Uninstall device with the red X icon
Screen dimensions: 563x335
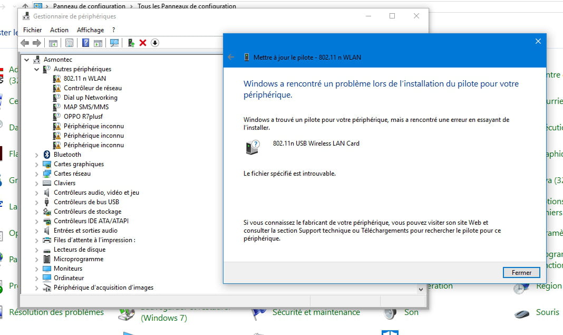(x=143, y=43)
